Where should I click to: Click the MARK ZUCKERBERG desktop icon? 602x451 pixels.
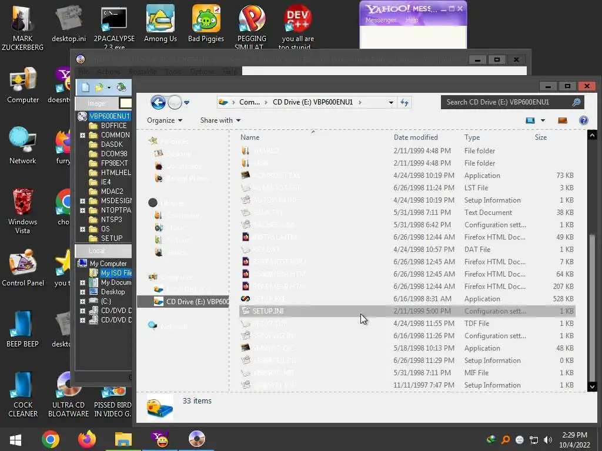(23, 28)
